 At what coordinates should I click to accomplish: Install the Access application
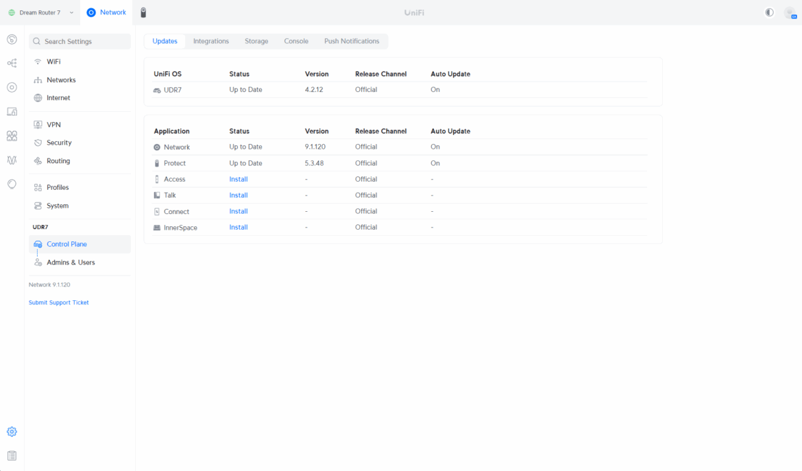(239, 179)
